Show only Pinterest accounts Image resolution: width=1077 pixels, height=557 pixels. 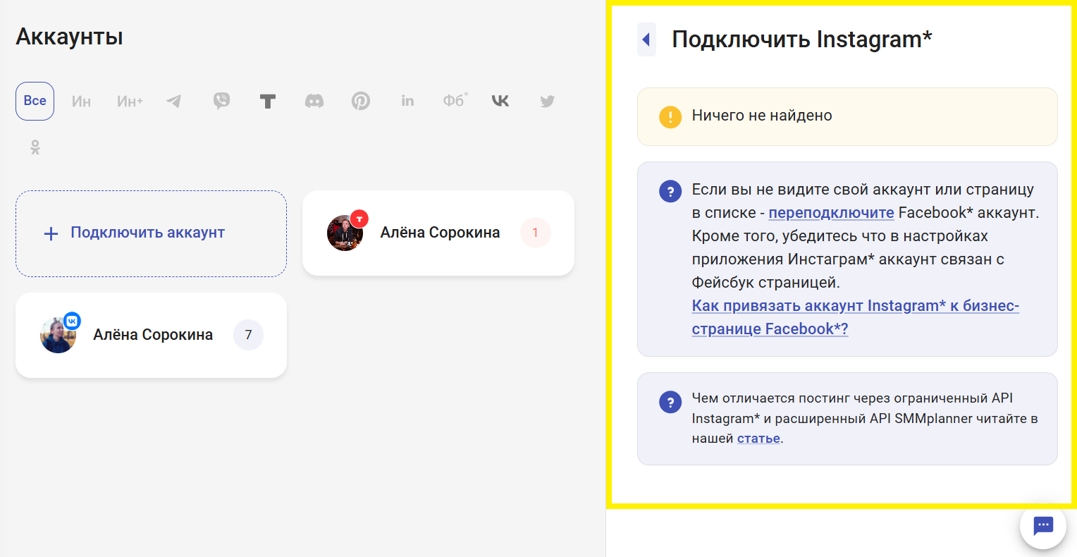(x=361, y=102)
